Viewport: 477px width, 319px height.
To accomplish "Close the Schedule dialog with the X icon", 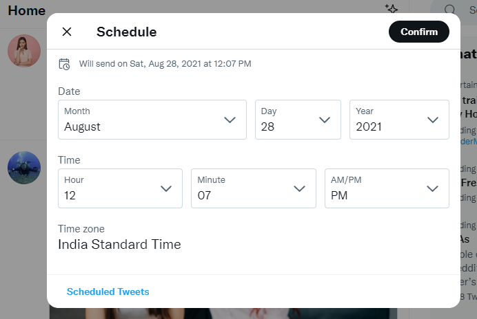I will pyautogui.click(x=67, y=32).
